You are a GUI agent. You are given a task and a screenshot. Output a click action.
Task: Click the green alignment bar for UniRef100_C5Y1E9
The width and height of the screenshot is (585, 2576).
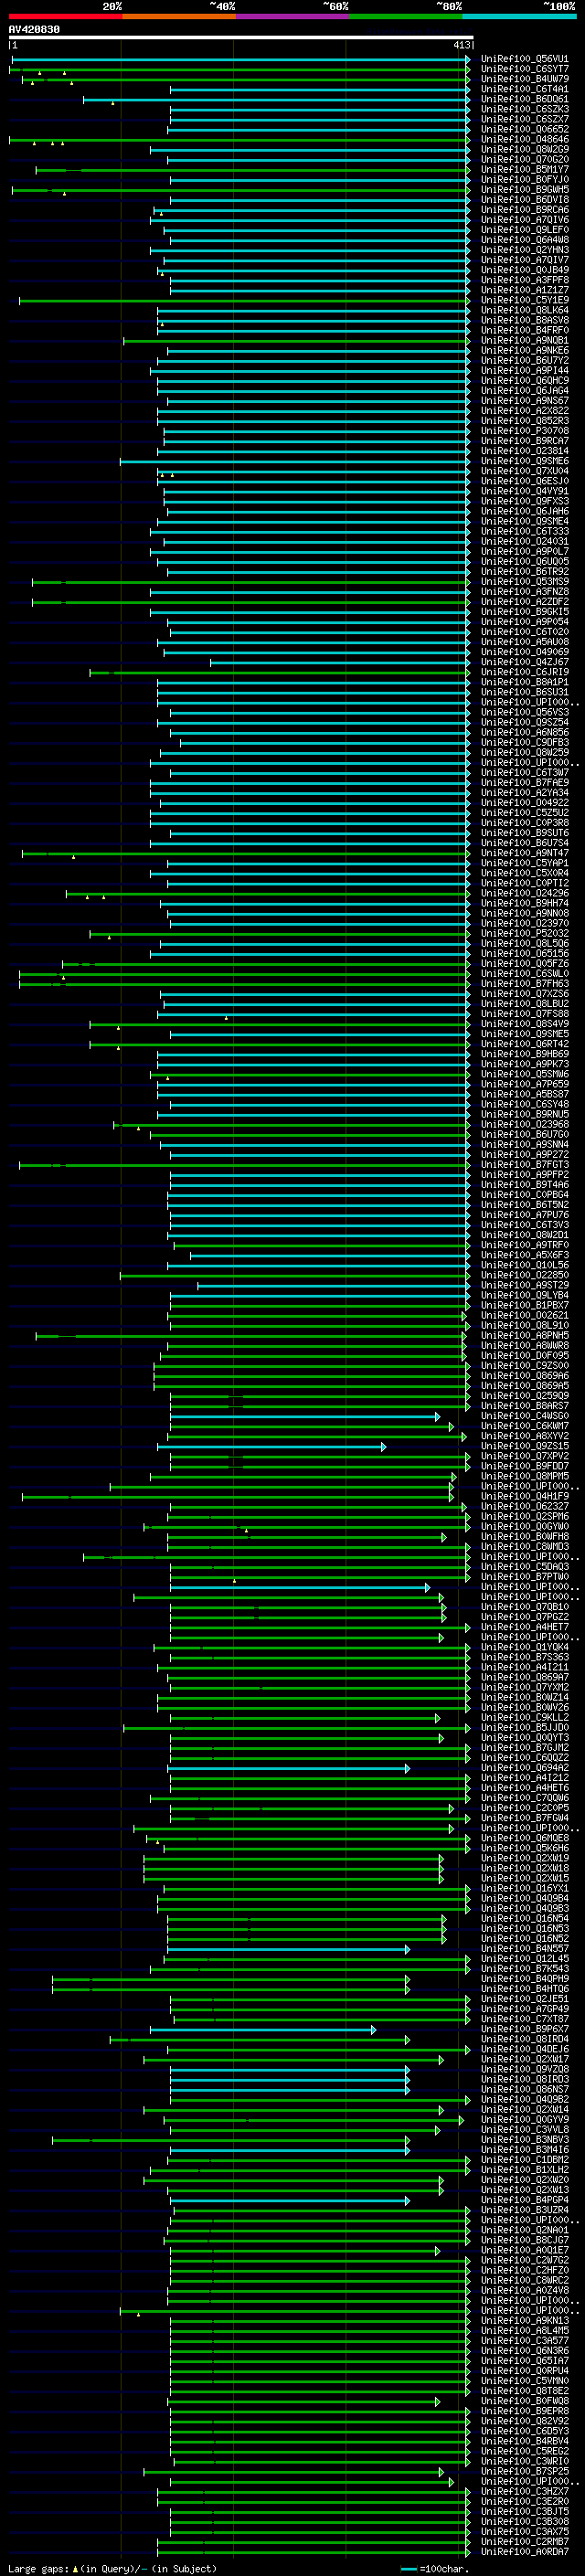243,301
